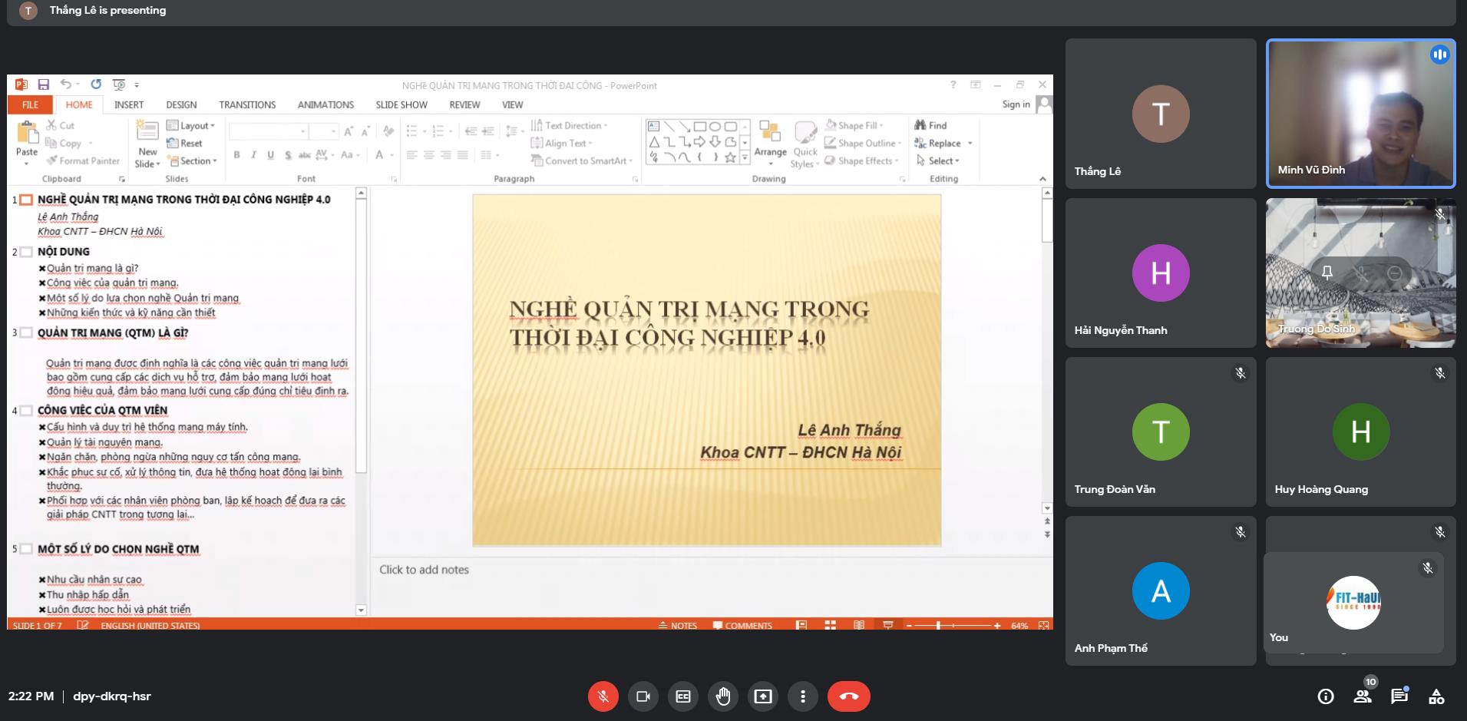Open the Arrange menu
This screenshot has width=1467, height=721.
click(x=770, y=142)
